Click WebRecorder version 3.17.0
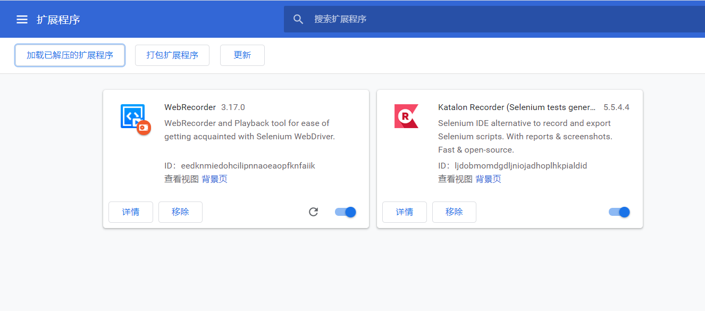 [233, 107]
